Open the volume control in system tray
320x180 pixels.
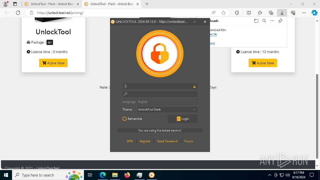(288, 175)
